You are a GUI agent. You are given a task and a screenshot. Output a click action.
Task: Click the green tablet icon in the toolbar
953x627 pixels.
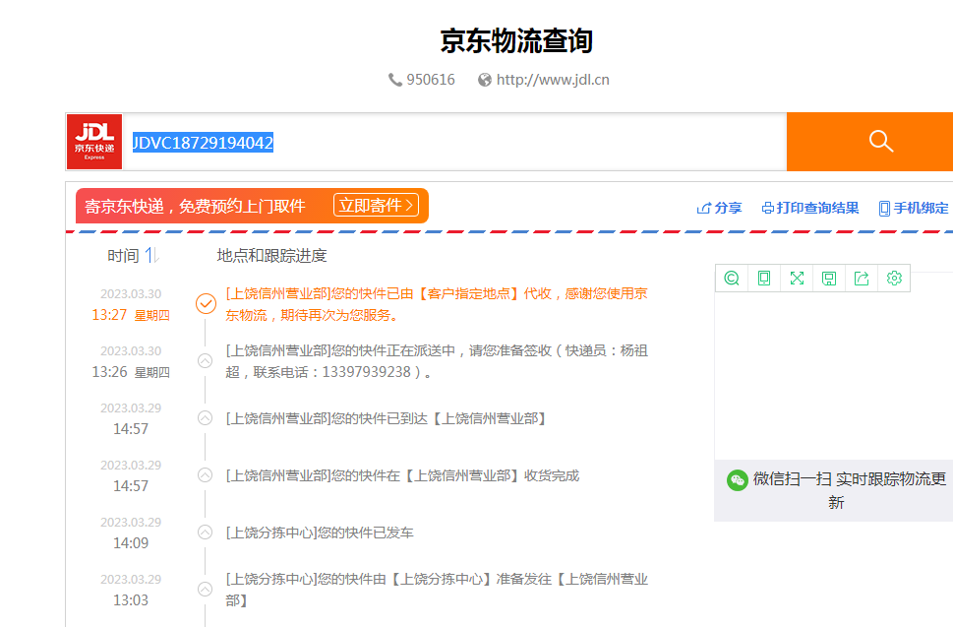764,278
